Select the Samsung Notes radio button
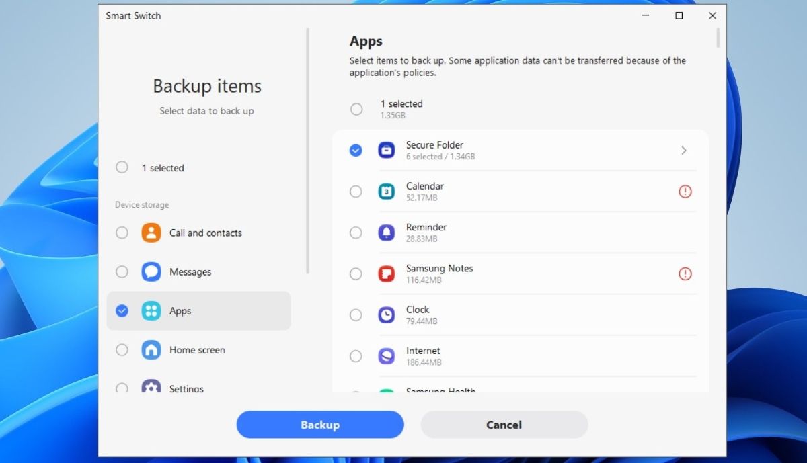This screenshot has width=807, height=463. (356, 273)
